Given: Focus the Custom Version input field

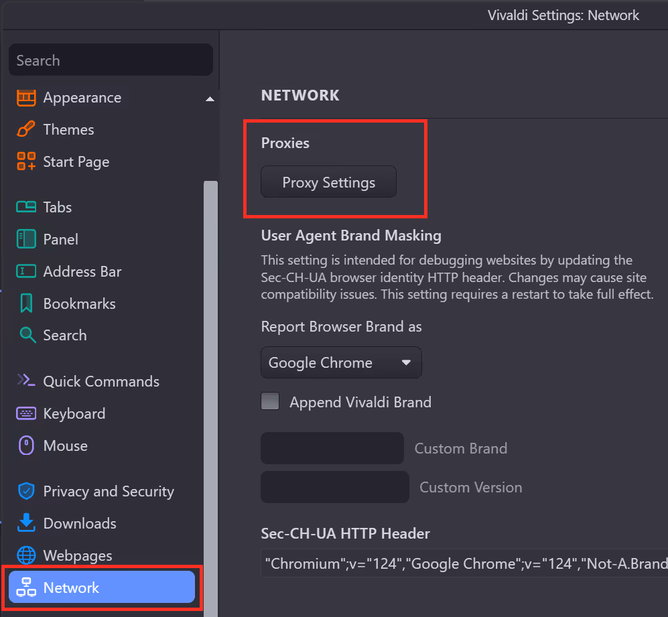Looking at the screenshot, I should click(335, 487).
